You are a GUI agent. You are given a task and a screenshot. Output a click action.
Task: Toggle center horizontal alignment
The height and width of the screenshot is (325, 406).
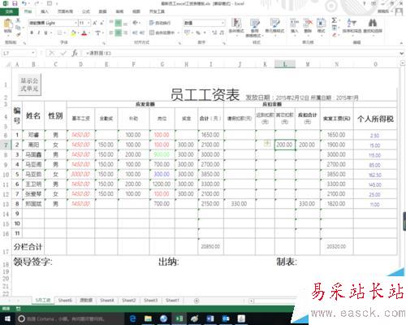point(119,32)
